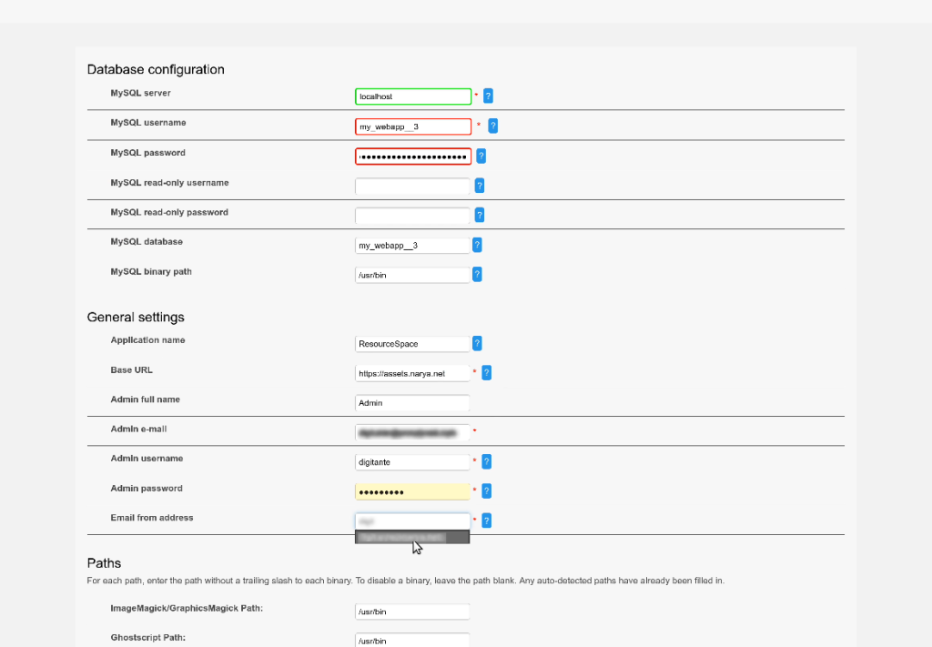Open help for the MySQL binary path
Viewport: 932px width, 647px height.
(x=477, y=274)
